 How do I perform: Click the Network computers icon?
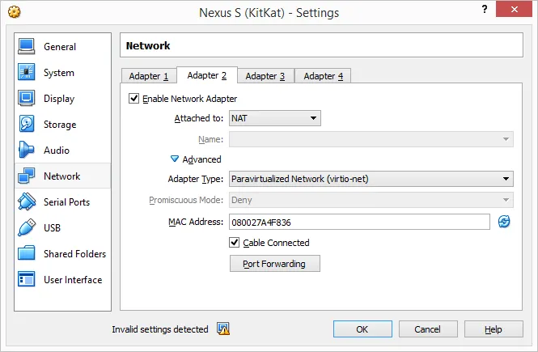click(x=27, y=176)
